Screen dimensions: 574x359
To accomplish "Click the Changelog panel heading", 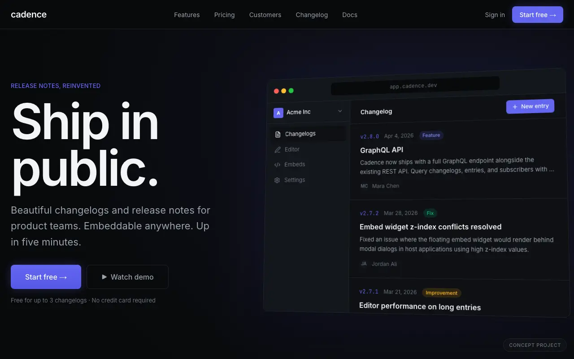I will [376, 112].
